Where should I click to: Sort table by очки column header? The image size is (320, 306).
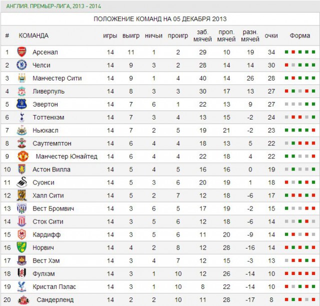click(271, 35)
